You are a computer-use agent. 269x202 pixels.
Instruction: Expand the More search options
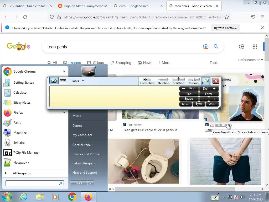[x=164, y=63]
